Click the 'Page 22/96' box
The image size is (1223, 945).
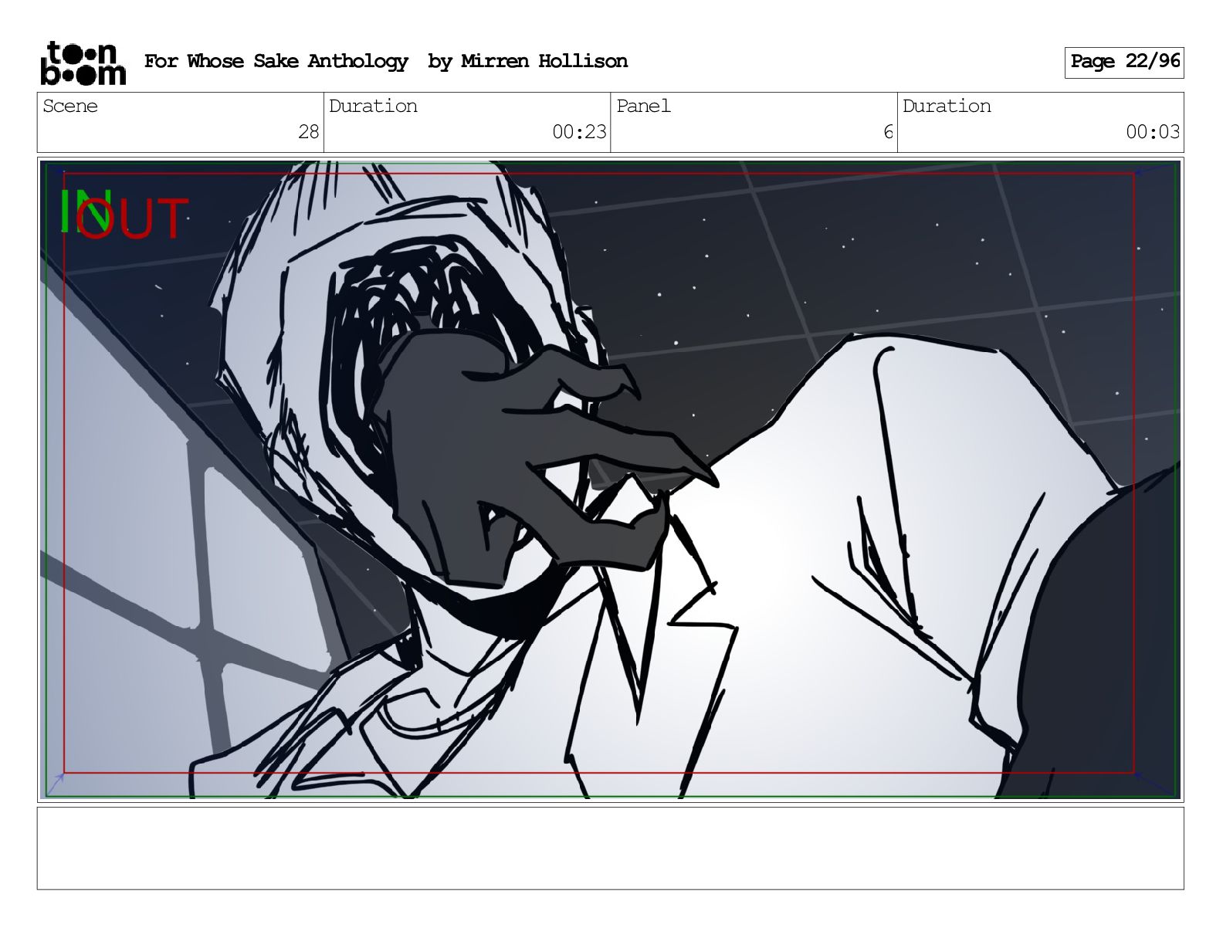pos(1124,62)
